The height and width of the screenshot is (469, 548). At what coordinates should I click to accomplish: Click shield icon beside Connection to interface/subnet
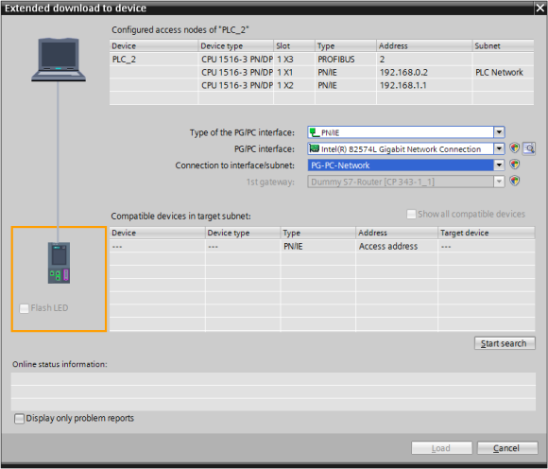coord(514,165)
